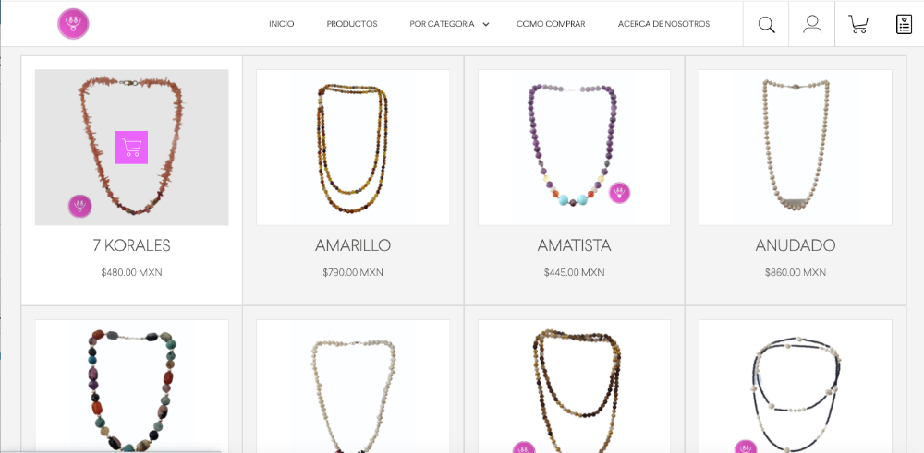This screenshot has height=453, width=924.
Task: Select the multicolor stone necklace thumbnail
Action: [131, 386]
